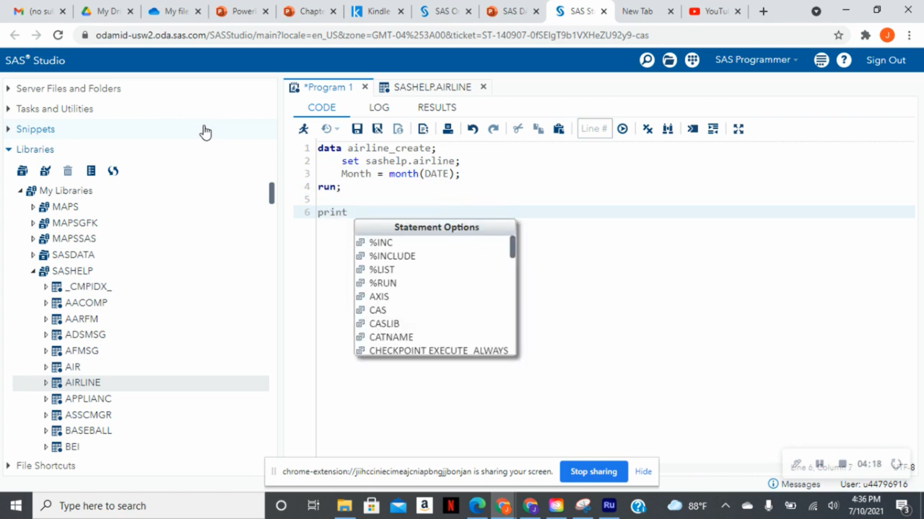The width and height of the screenshot is (924, 519).
Task: Choose %INCLUDE from Statement Options
Action: [392, 256]
